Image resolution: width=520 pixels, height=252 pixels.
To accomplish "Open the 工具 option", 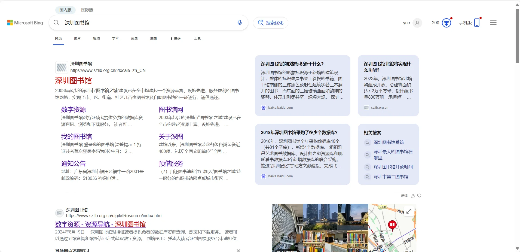I will tap(197, 38).
